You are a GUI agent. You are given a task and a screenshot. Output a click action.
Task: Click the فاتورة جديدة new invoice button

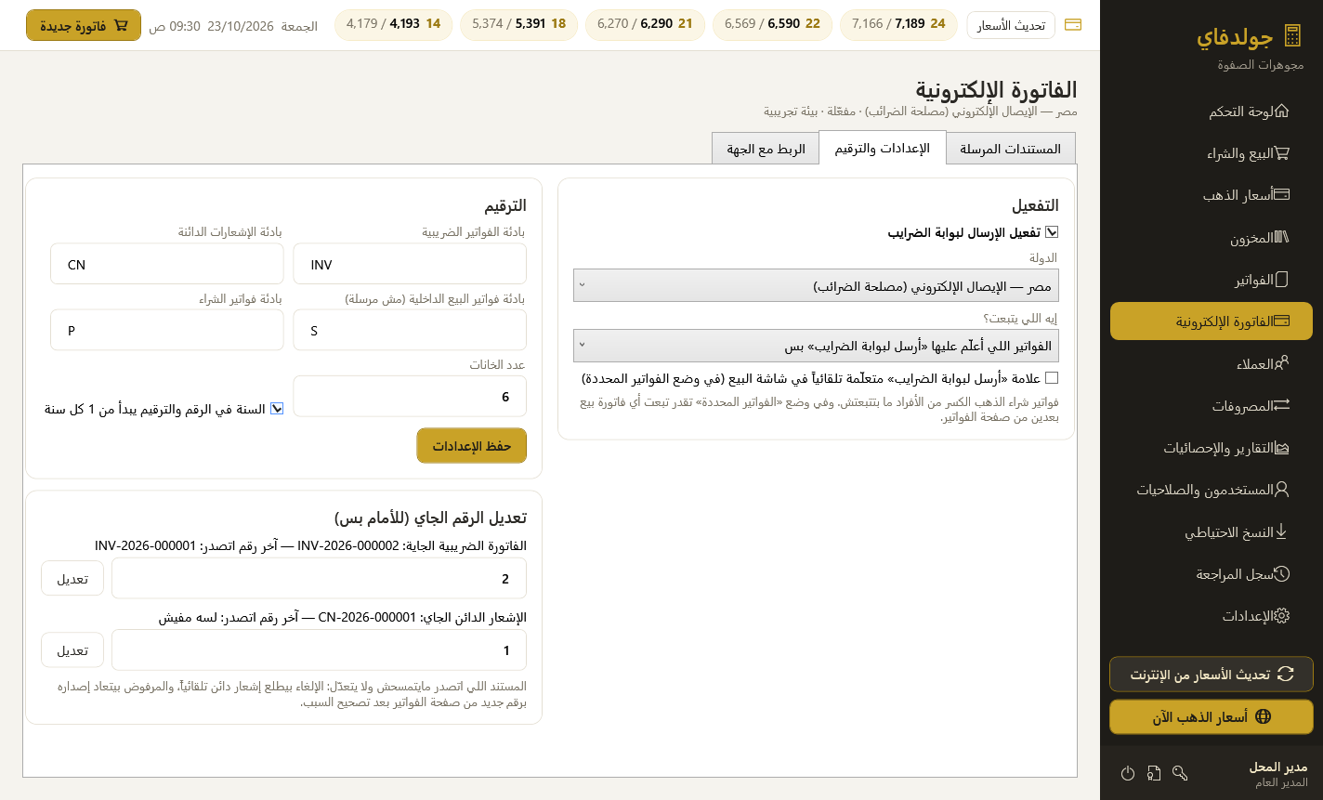tap(84, 25)
